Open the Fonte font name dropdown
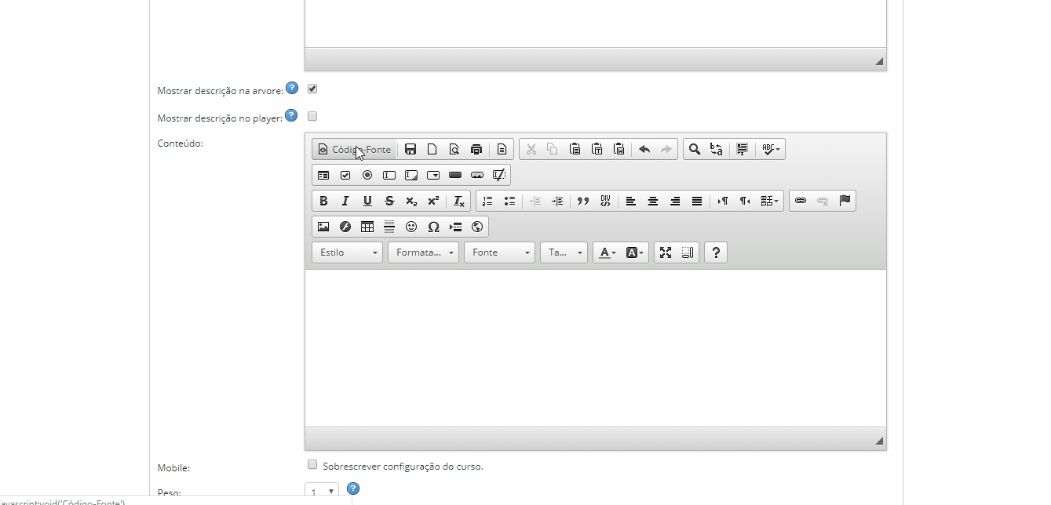The height and width of the screenshot is (505, 1051). (500, 252)
